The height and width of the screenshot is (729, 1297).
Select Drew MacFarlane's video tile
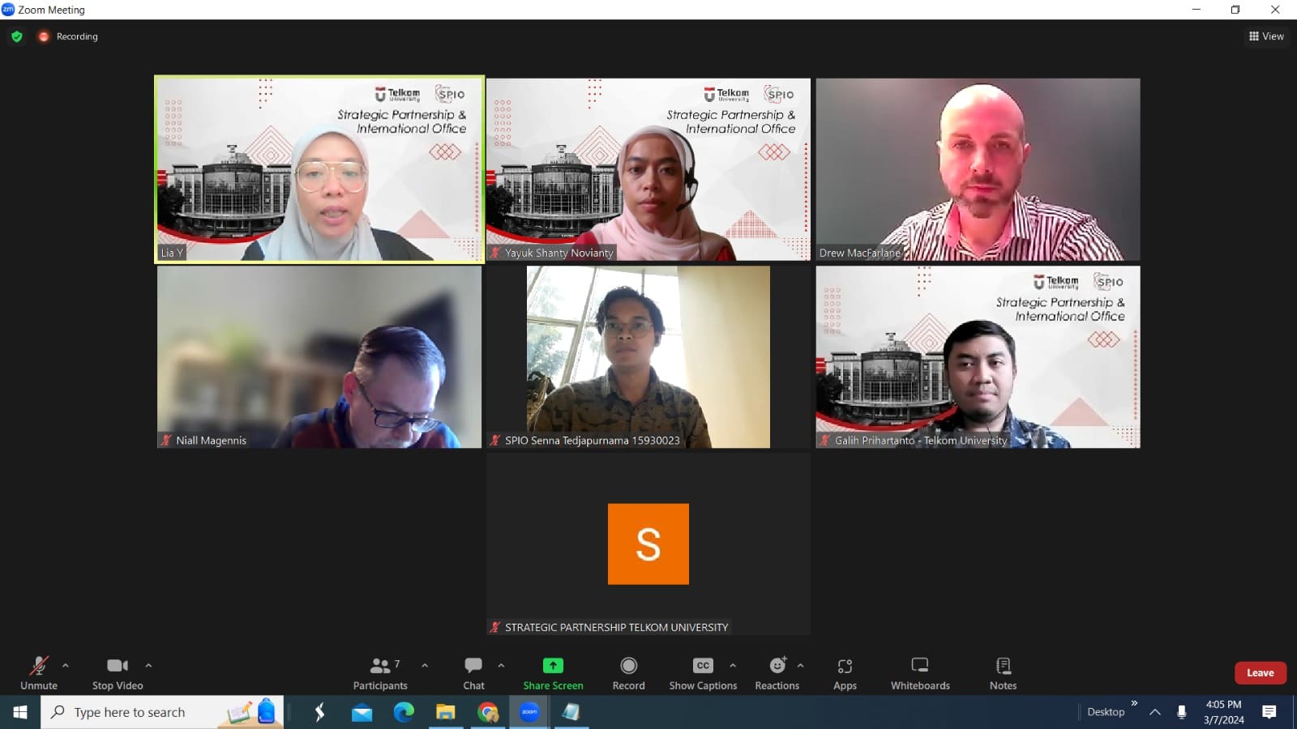point(978,169)
